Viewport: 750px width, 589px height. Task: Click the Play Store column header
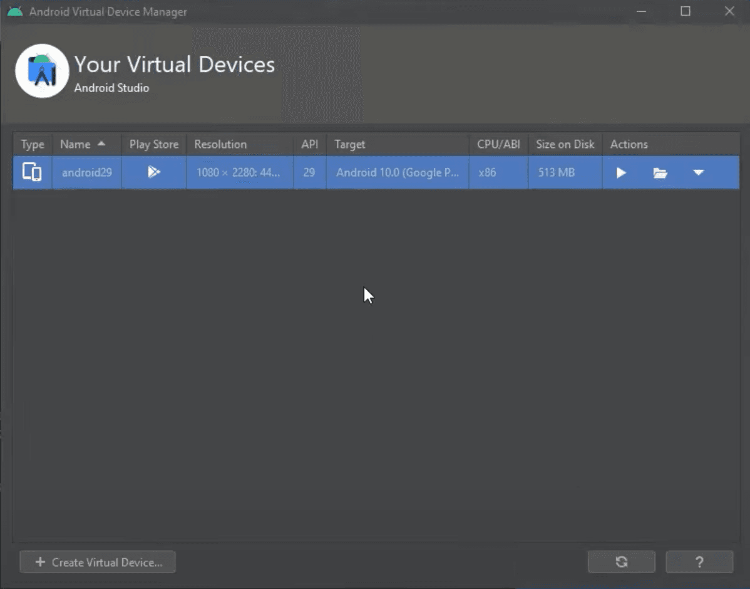153,144
